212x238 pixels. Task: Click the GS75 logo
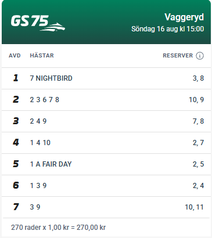38,23
